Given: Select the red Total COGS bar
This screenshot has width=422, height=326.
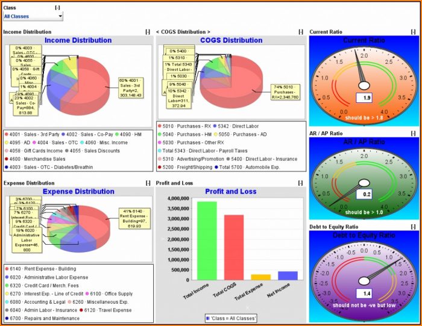Looking at the screenshot, I should pyautogui.click(x=234, y=247).
